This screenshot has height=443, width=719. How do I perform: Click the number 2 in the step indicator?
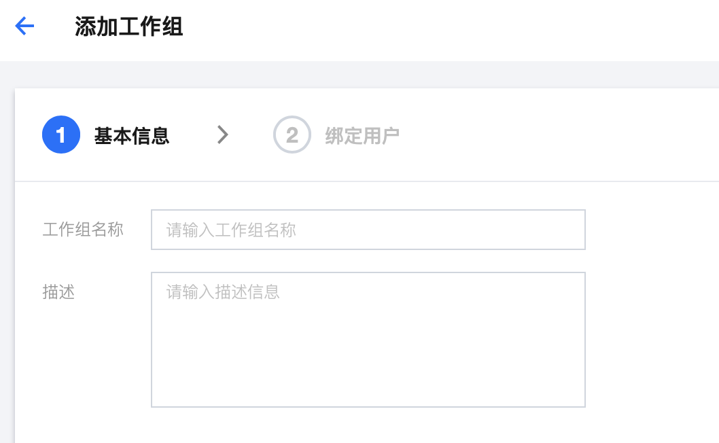(292, 135)
